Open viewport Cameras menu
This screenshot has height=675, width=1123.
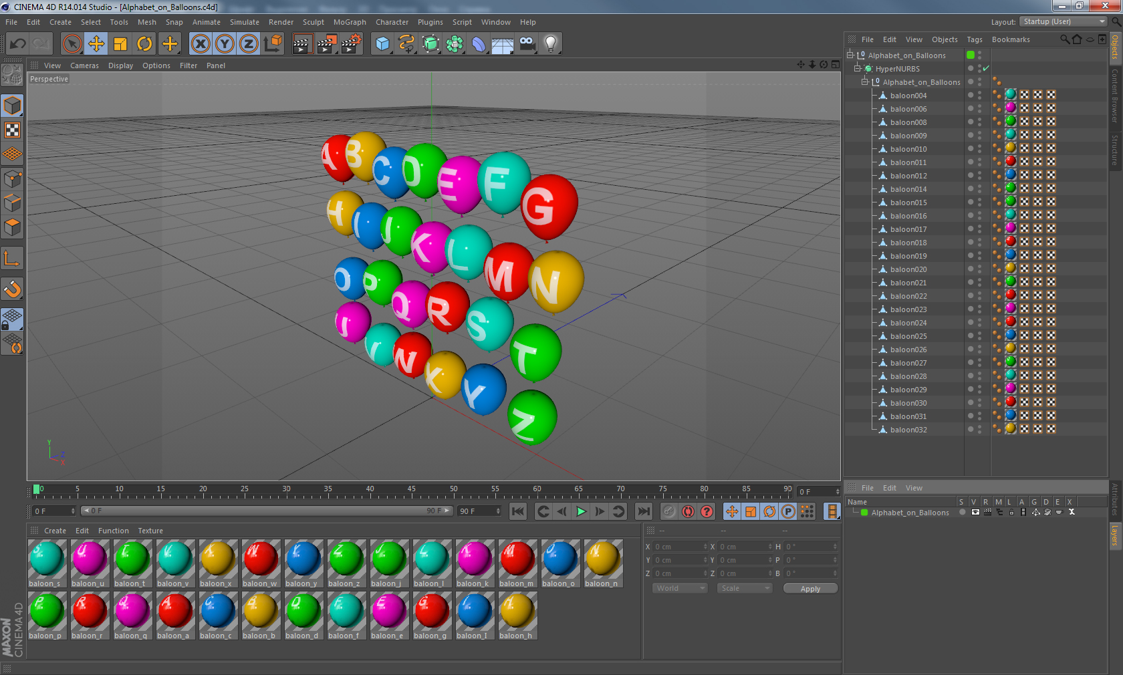click(x=84, y=65)
